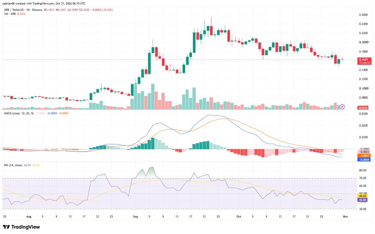375x234 pixels.
Task: Click the 0.2600 price axis label
Action: click(x=364, y=15)
